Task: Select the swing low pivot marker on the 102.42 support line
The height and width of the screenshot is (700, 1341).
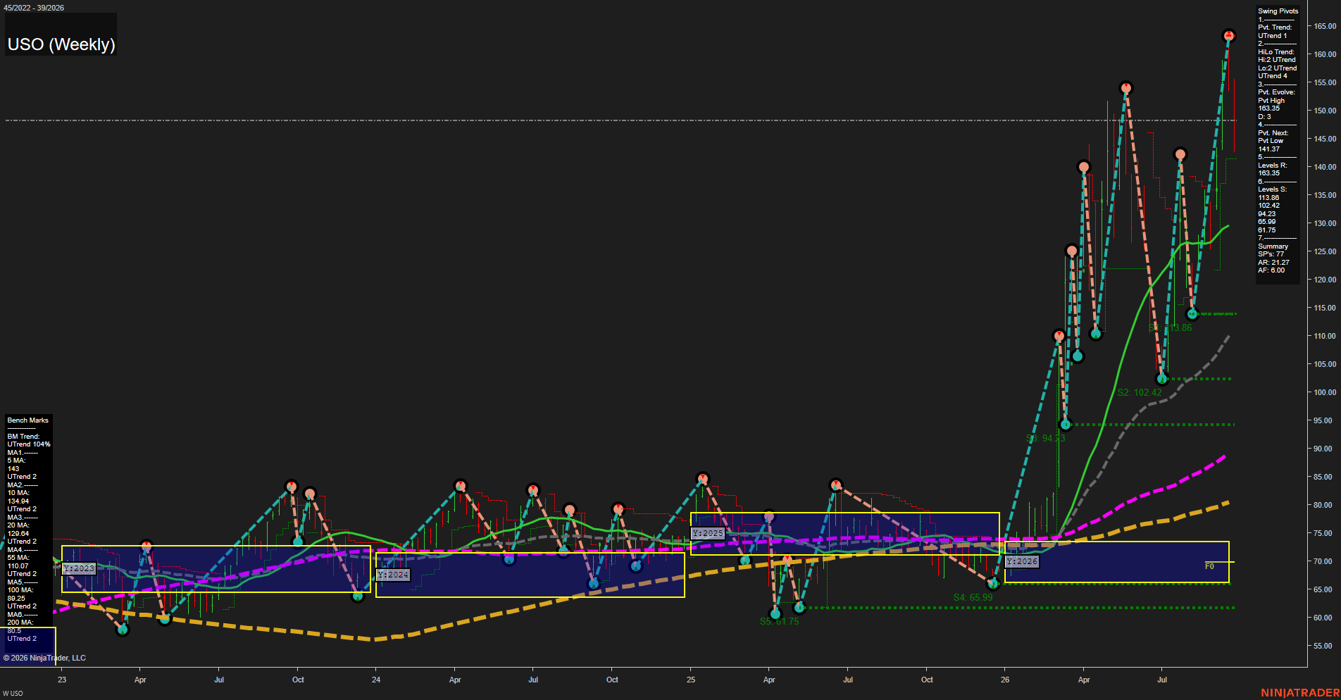Action: [1163, 379]
